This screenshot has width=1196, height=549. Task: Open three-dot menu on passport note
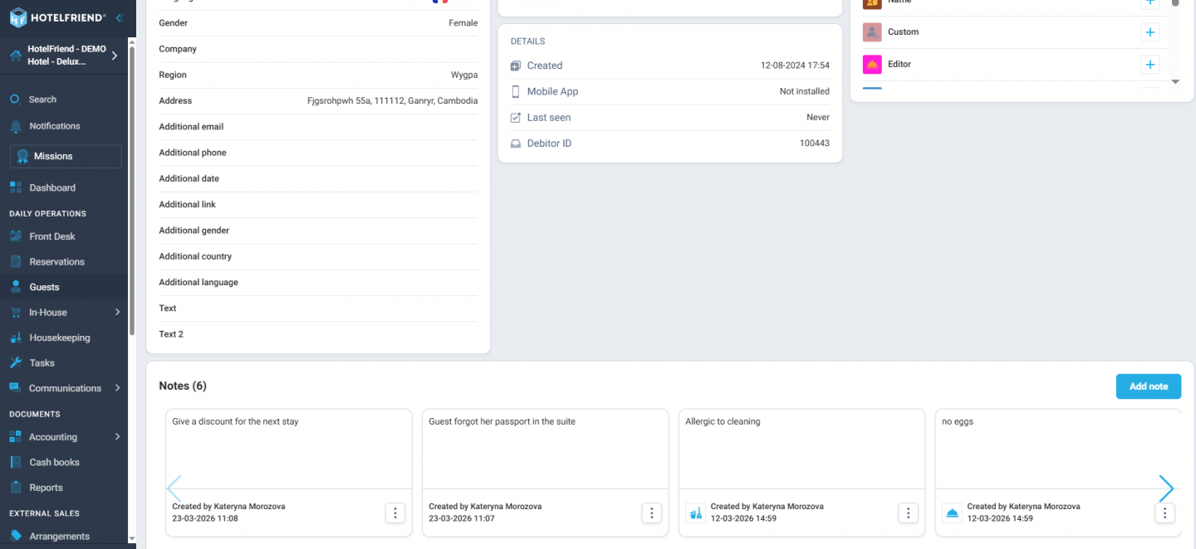pos(652,513)
